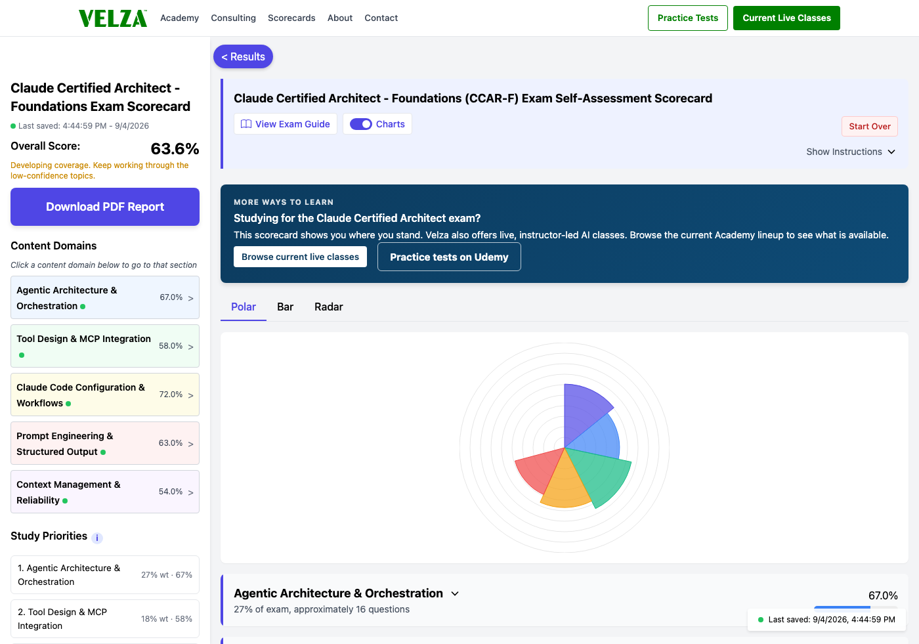Switch to the Radar chart tab
The height and width of the screenshot is (644, 919).
pyautogui.click(x=329, y=307)
